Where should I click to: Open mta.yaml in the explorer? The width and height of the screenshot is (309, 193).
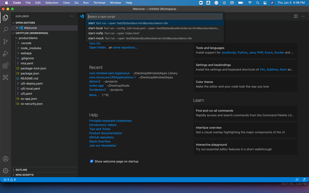point(27,63)
